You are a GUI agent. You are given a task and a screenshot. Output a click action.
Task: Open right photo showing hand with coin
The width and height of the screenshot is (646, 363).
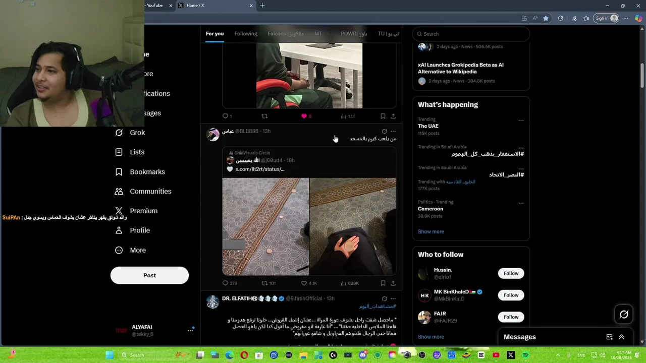(353, 227)
